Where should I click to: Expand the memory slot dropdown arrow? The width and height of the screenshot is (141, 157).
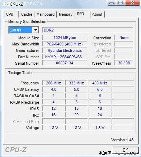click(36, 30)
